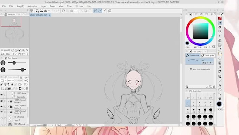239x135 pixels.
Task: Toggle the snap to grid pen icon
Action: pyautogui.click(x=104, y=11)
